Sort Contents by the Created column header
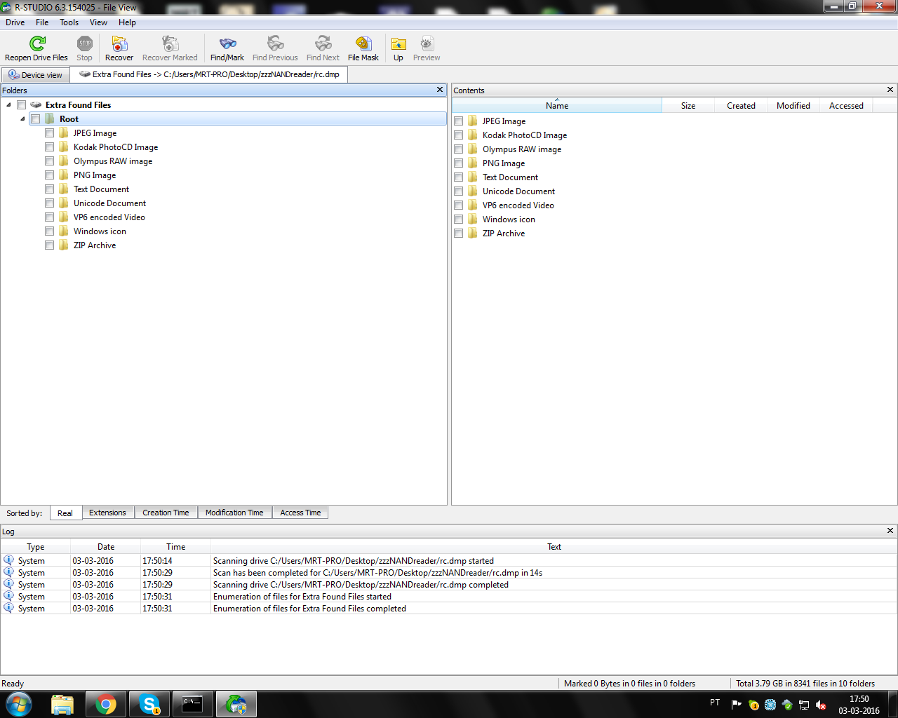Viewport: 898px width, 718px height. tap(741, 105)
